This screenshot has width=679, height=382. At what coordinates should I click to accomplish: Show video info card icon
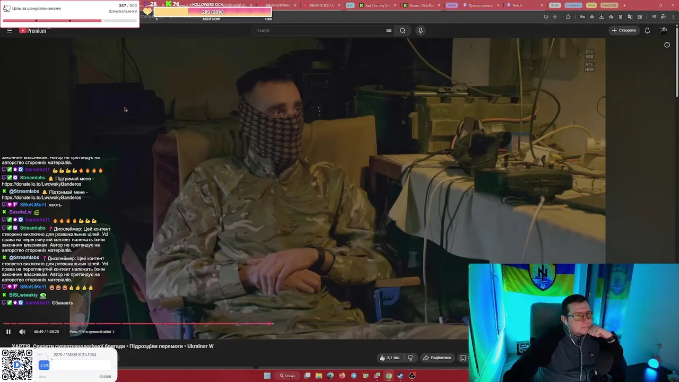[x=667, y=45]
